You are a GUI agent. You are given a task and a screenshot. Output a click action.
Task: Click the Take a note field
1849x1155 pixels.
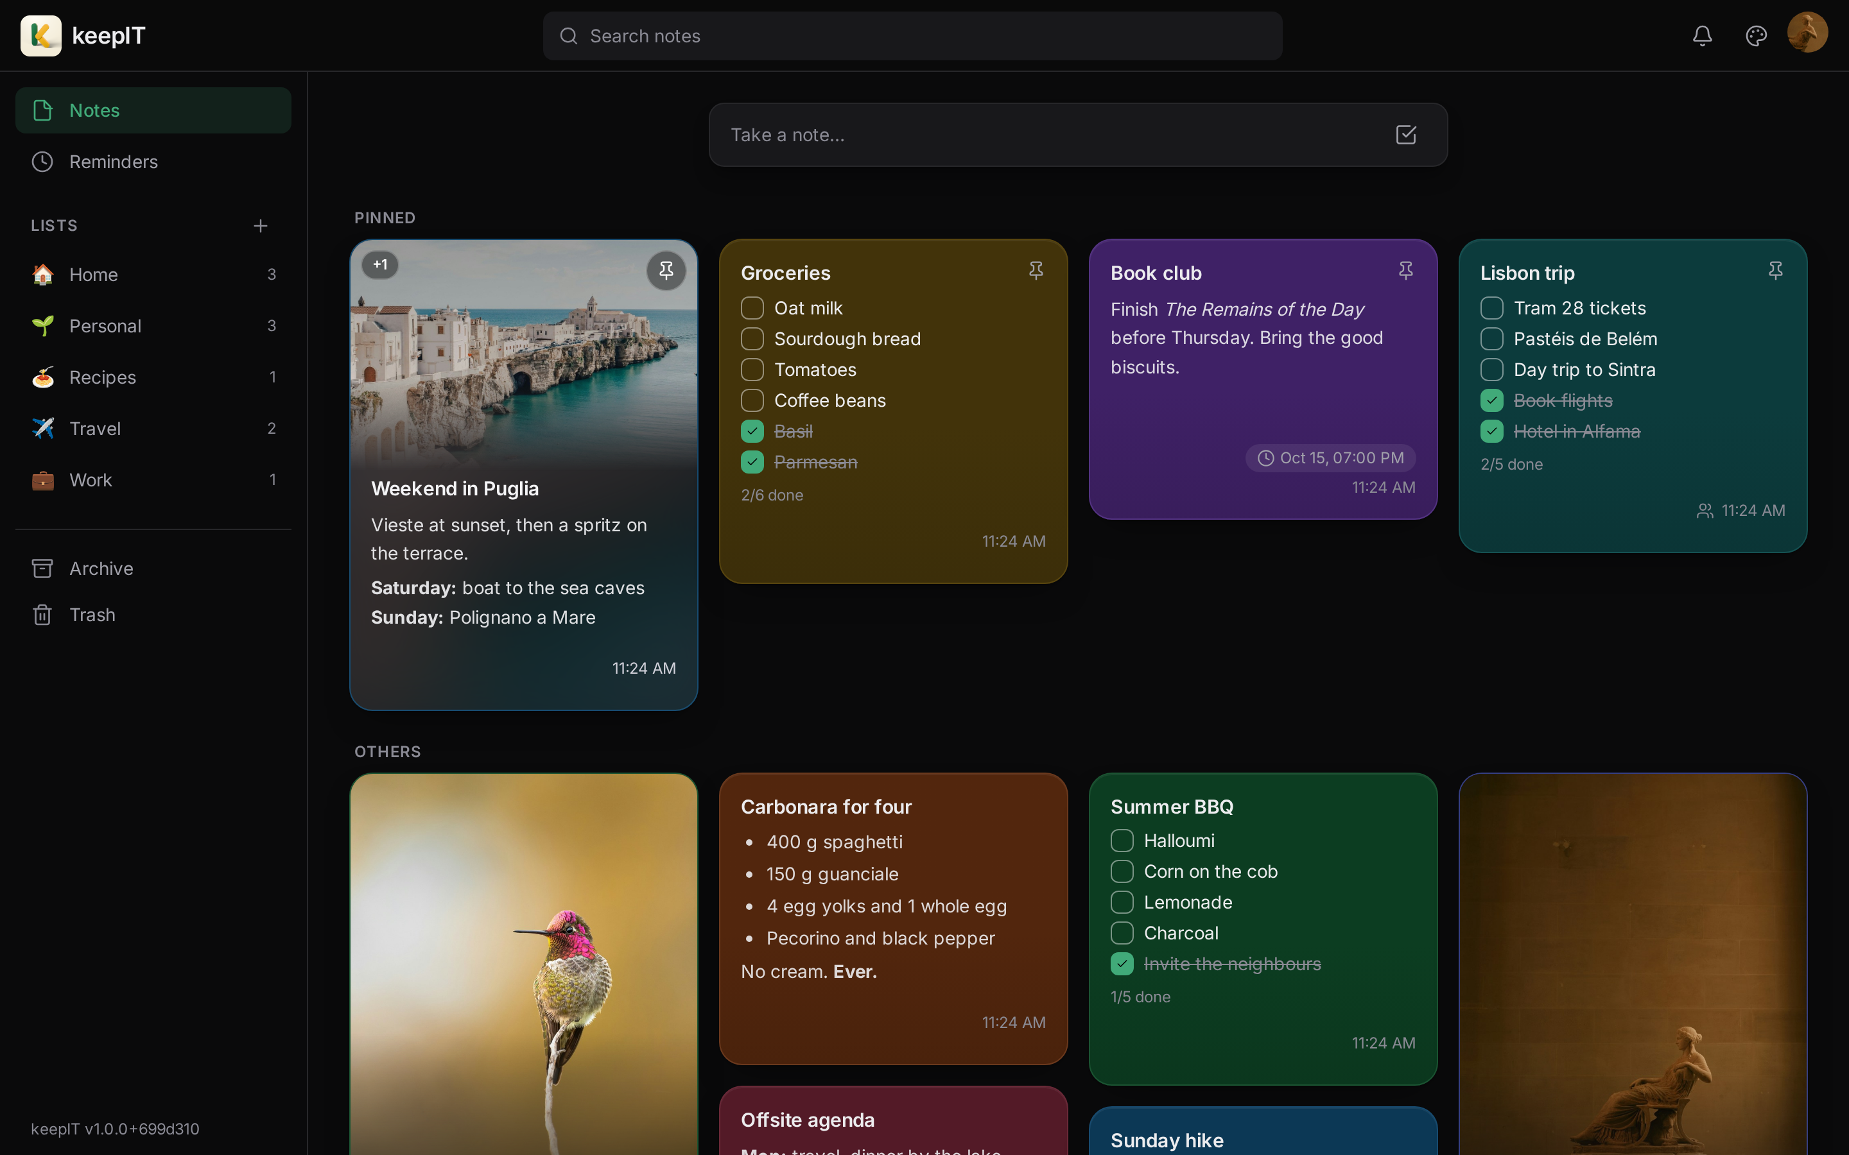point(1078,135)
